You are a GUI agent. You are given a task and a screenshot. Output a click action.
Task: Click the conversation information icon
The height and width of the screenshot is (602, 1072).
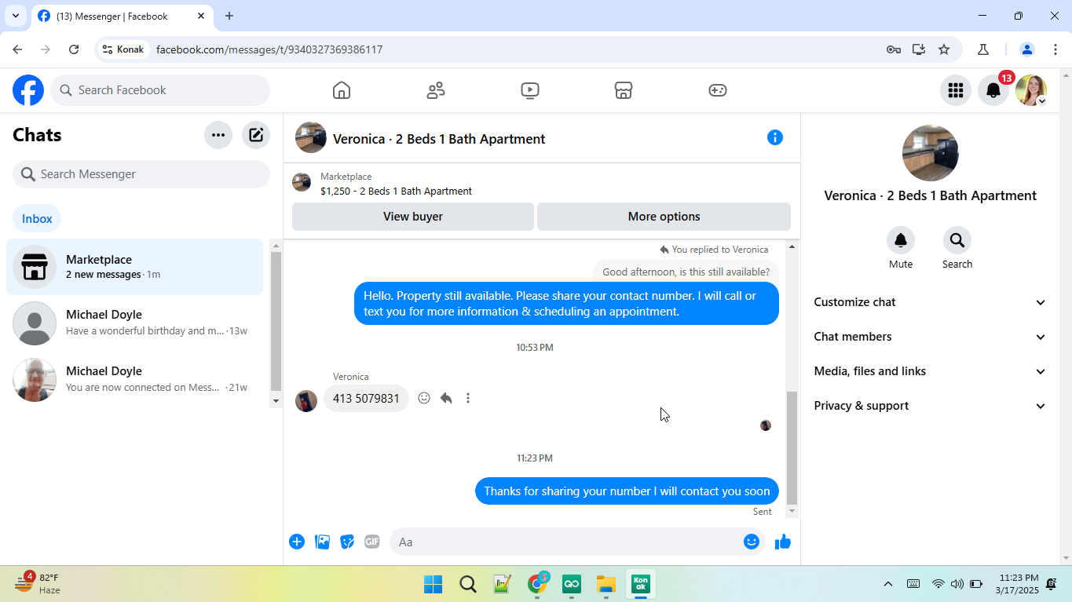[x=775, y=137]
